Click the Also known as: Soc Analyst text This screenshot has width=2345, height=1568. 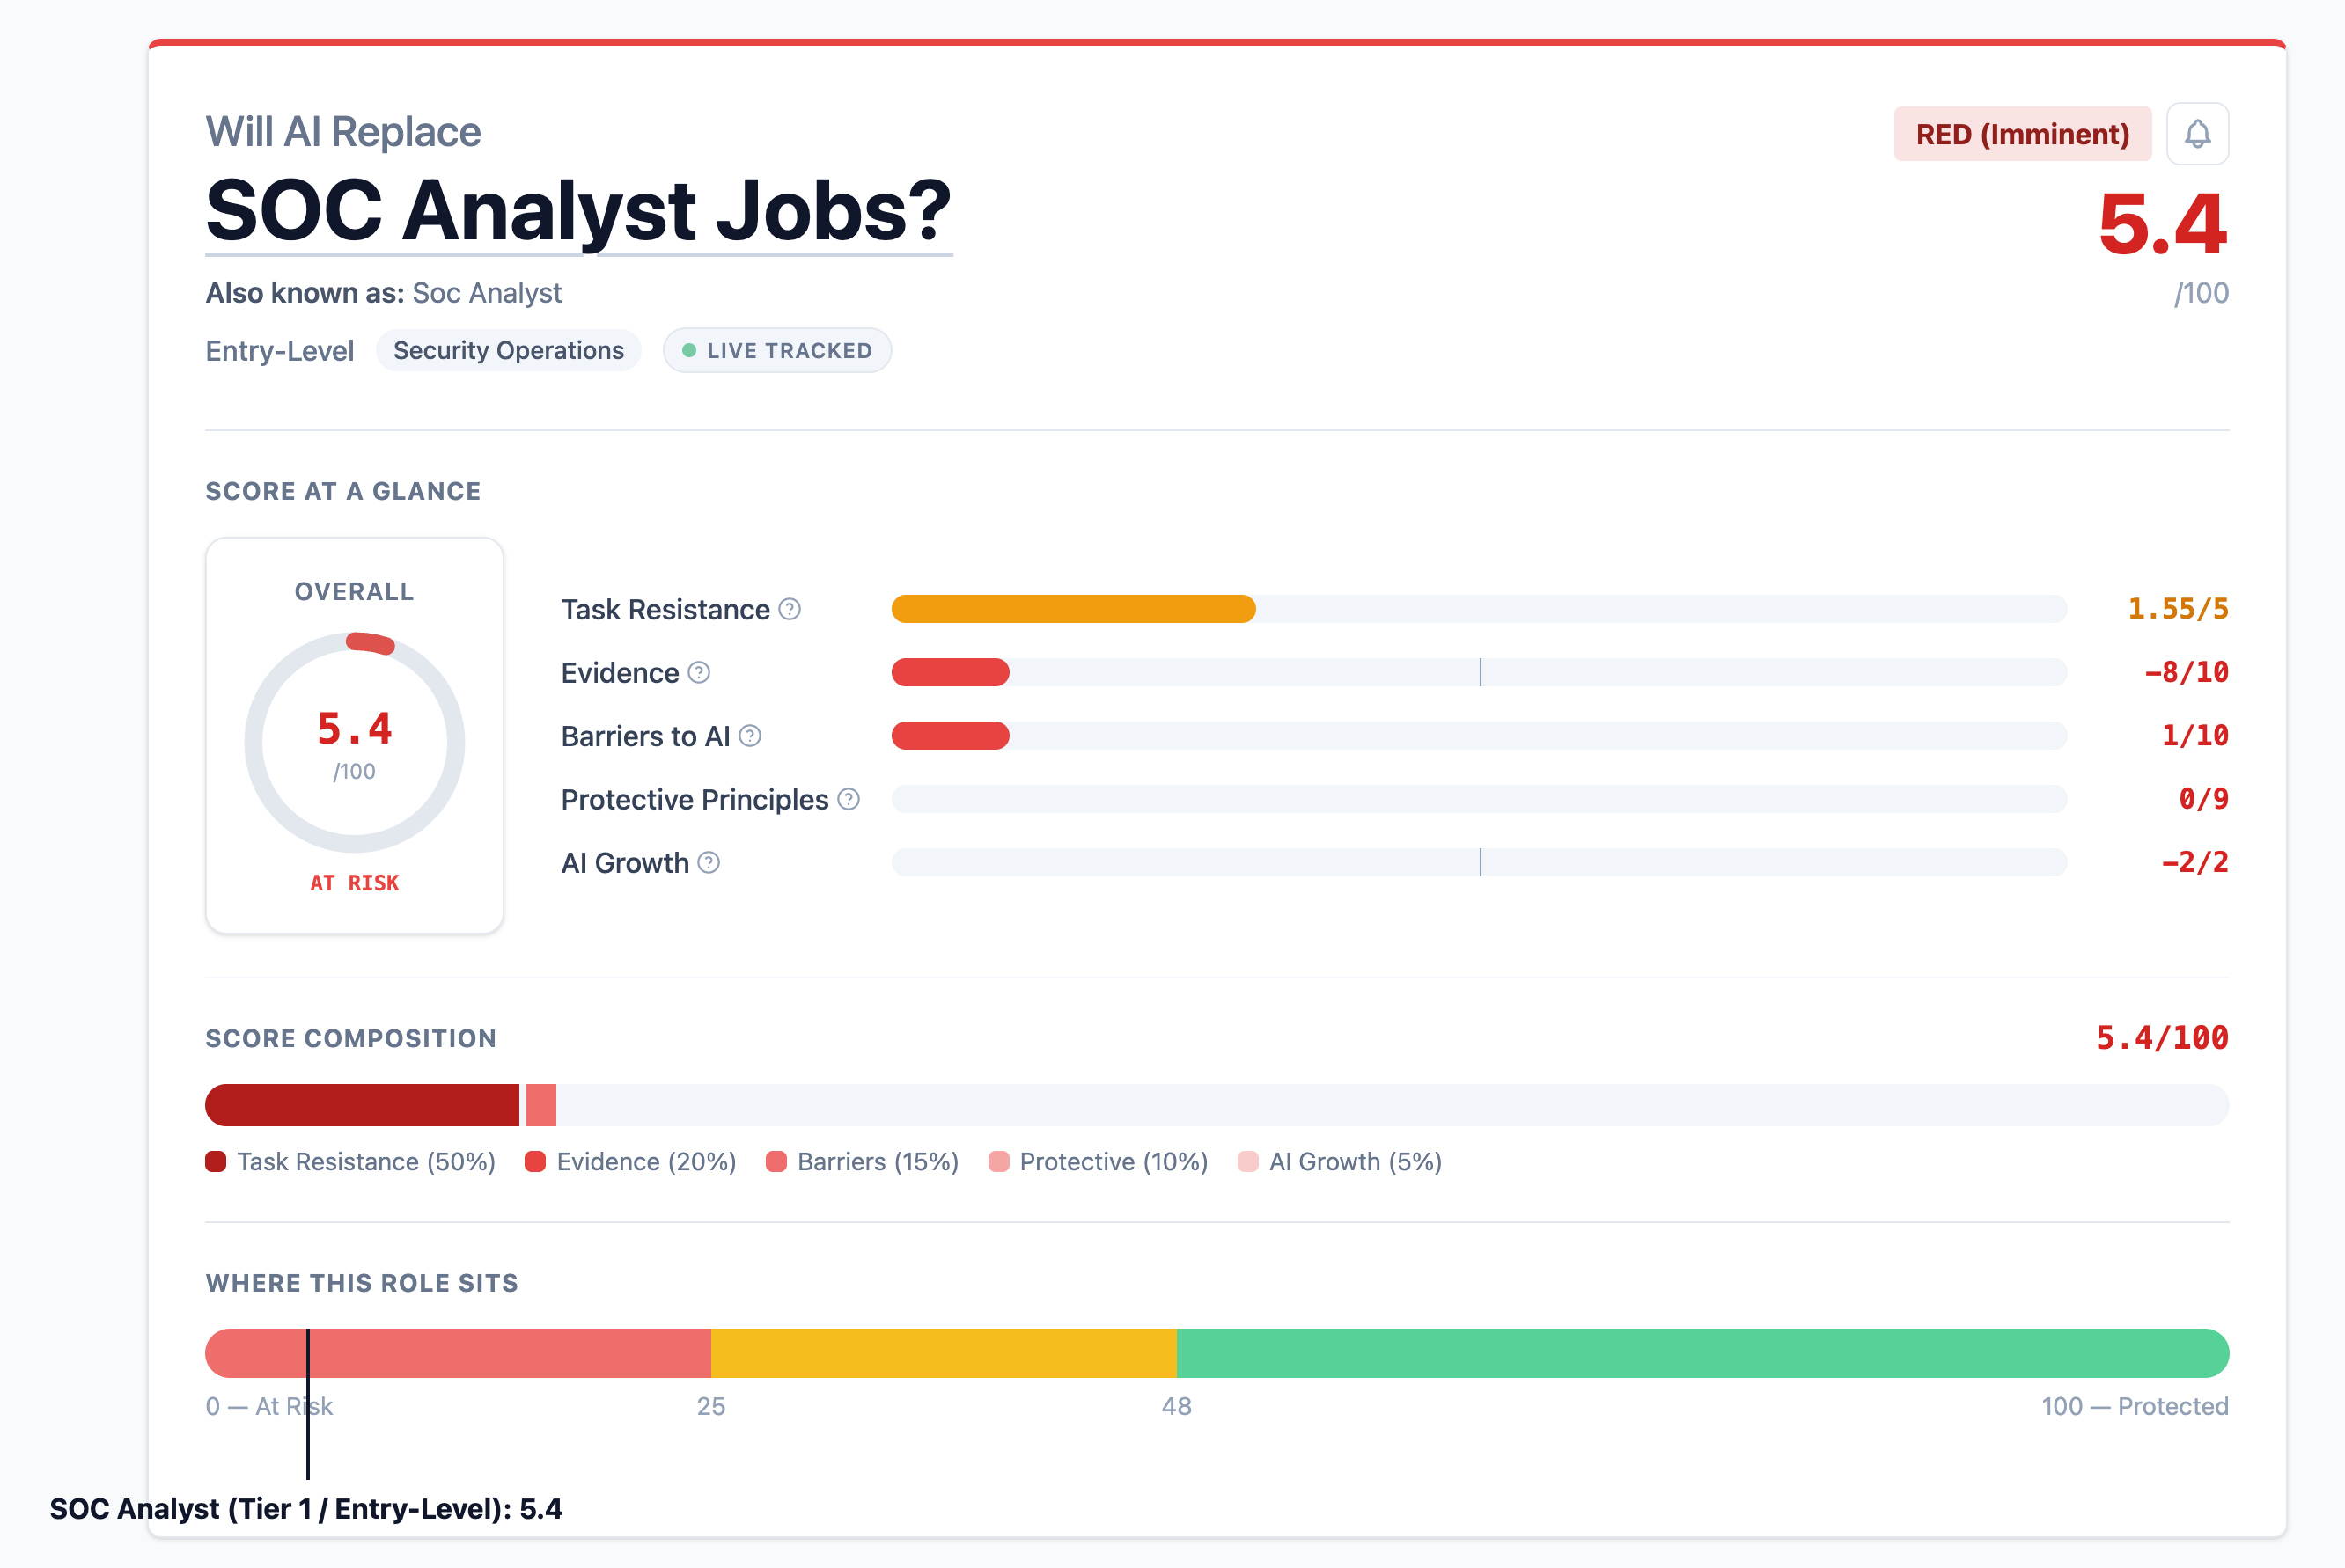(383, 293)
